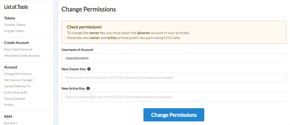
Task: Focus the New Owner Key input
Action: [174, 77]
